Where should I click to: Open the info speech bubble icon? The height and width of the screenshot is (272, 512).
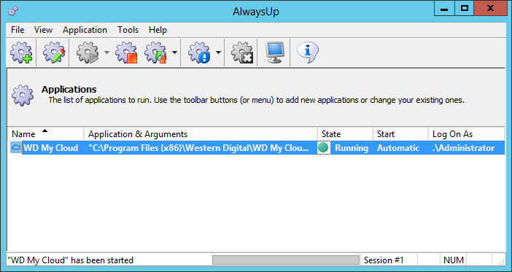[307, 53]
